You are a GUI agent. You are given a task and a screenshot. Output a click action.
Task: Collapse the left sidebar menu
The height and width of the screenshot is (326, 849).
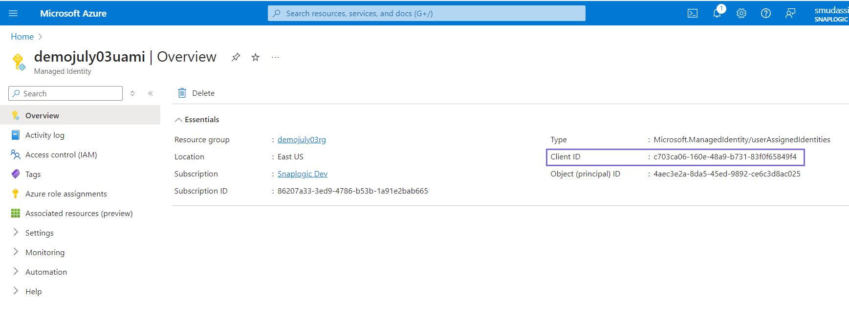[x=151, y=93]
